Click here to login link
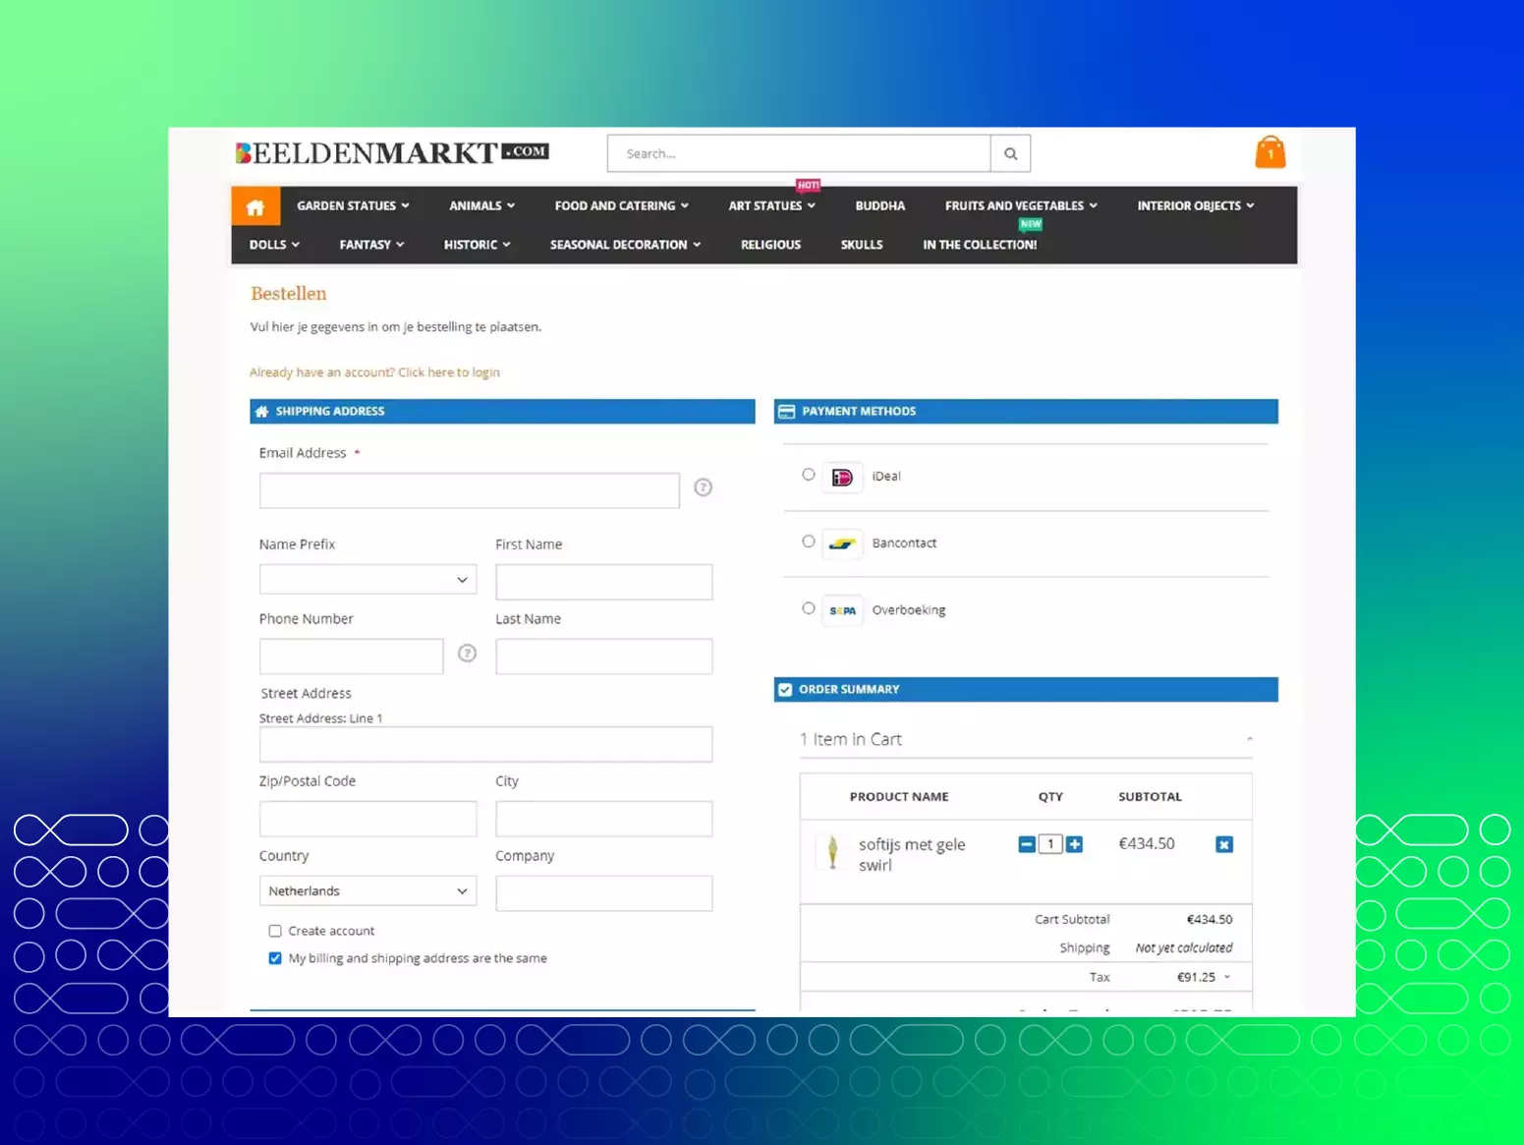 [x=448, y=372]
